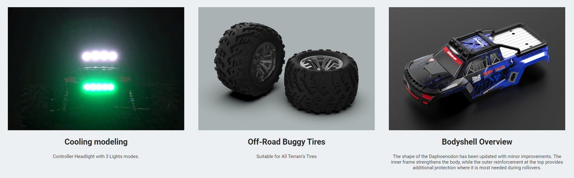Viewport: 574px width, 178px height.
Task: Select the Bodyshell Overview heading
Action: click(477, 142)
